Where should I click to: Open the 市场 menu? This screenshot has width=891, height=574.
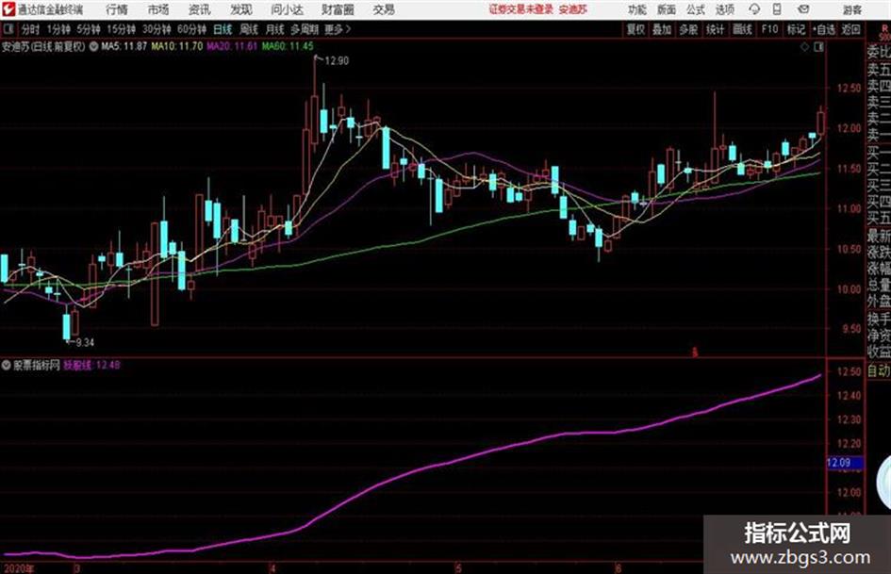[x=158, y=9]
